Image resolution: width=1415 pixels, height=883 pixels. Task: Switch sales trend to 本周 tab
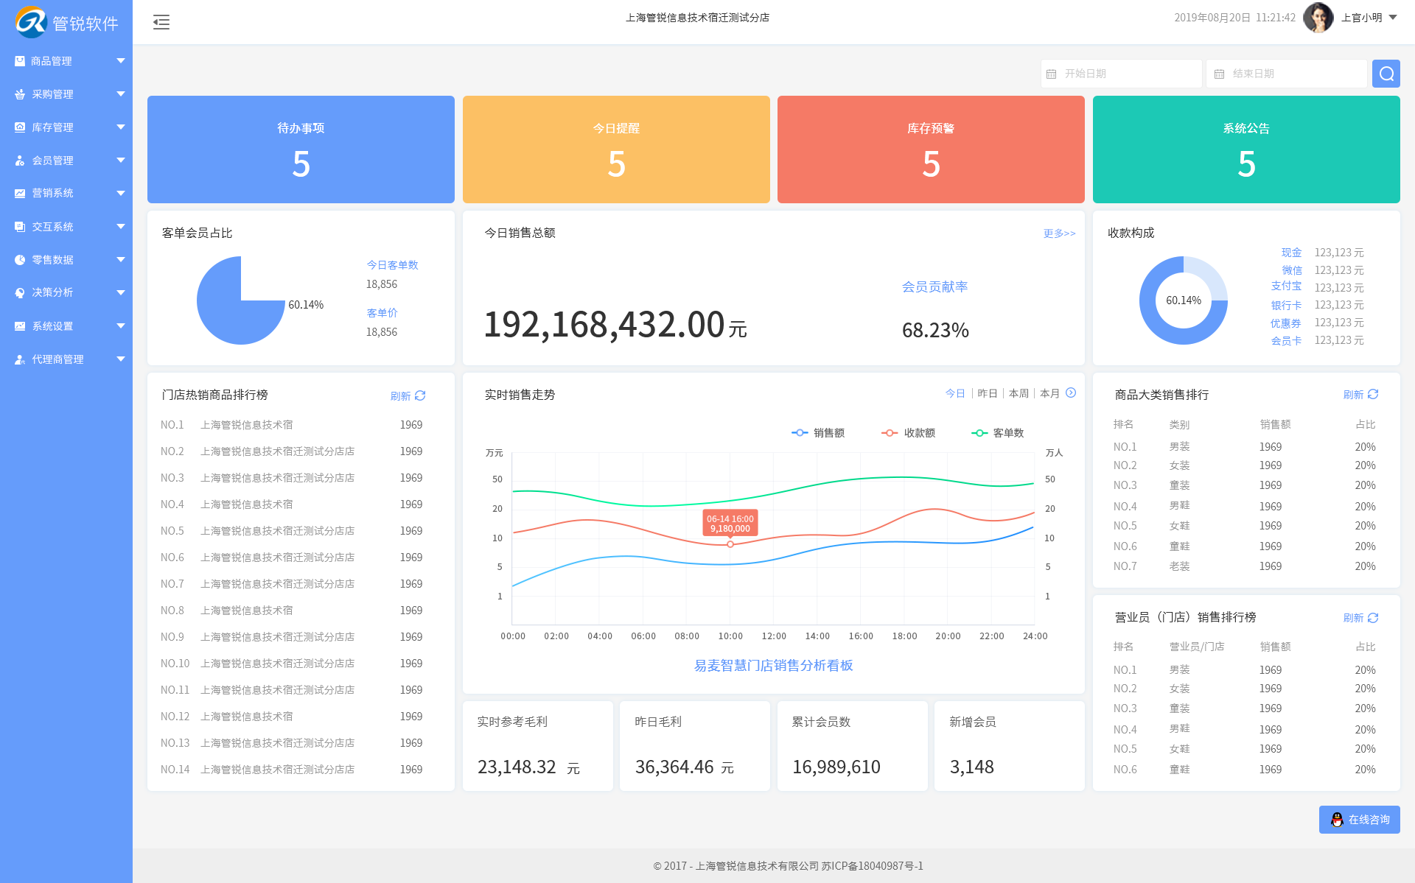click(x=1019, y=394)
